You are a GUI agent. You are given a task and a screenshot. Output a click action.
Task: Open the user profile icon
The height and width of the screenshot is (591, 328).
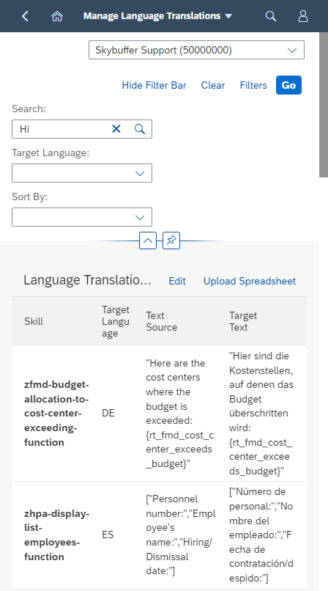pos(303,16)
